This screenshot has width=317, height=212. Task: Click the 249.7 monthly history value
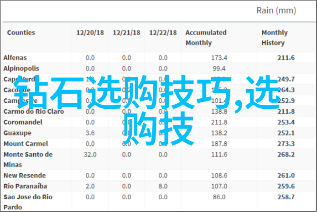[x=286, y=79]
